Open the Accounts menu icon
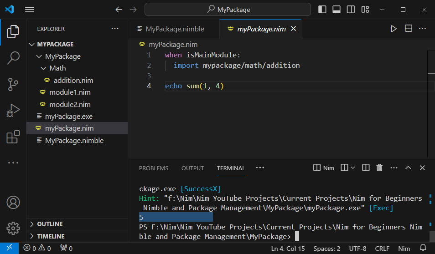This screenshot has height=254, width=435. (13, 202)
